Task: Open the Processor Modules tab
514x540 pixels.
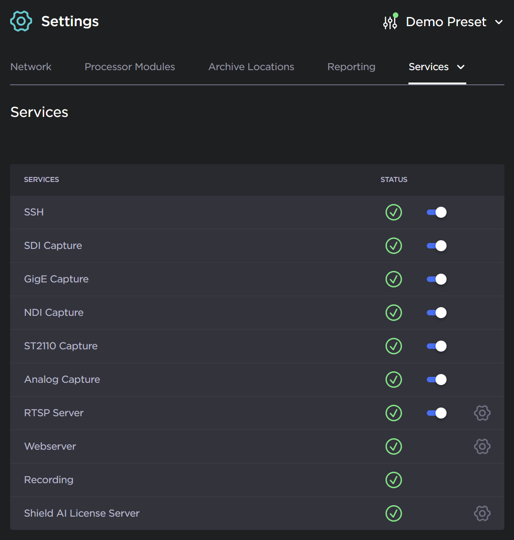Action: 130,67
